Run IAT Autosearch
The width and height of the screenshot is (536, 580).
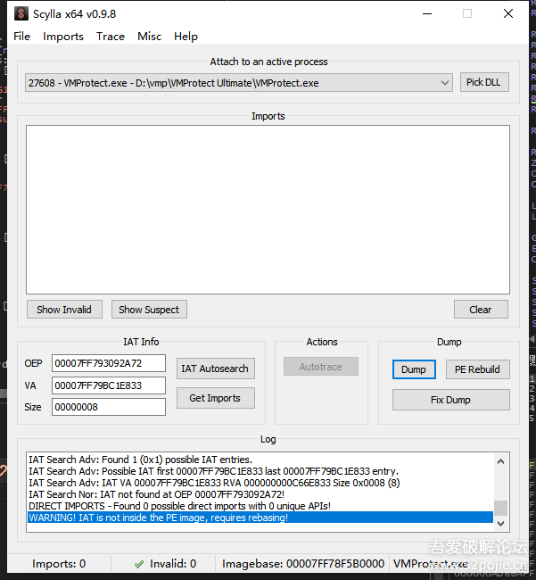(x=216, y=369)
